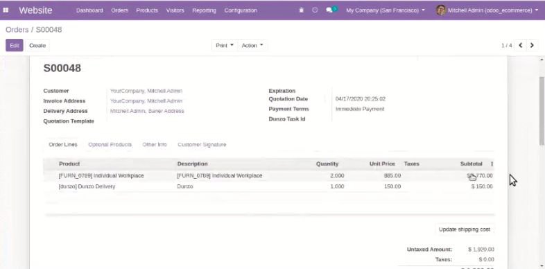
Task: Open the activities clock icon
Action: point(315,10)
